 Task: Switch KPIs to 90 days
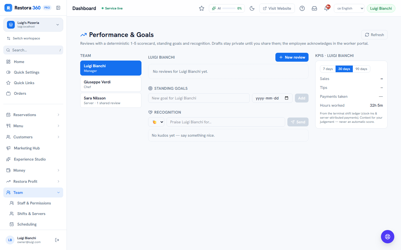pyautogui.click(x=361, y=69)
